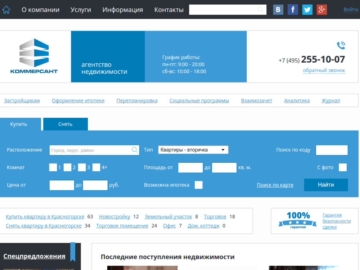Open Снять квартиру в Красногорске link
The height and width of the screenshot is (270, 360).
44,226
